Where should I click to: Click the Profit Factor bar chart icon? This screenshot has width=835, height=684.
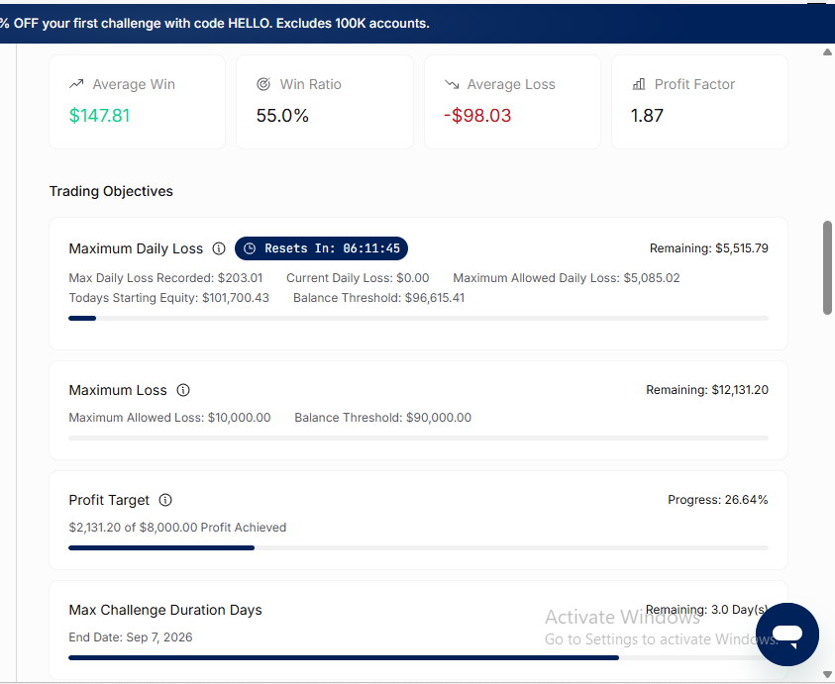[639, 84]
